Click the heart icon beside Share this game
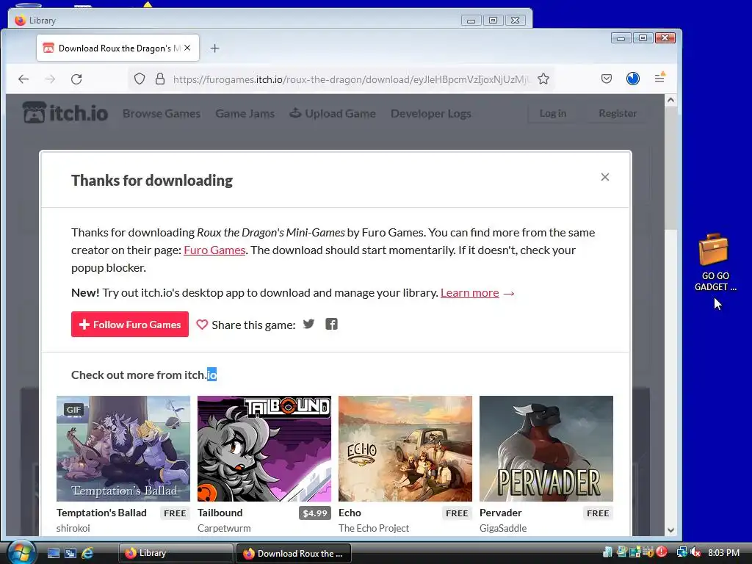This screenshot has width=752, height=564. [202, 325]
